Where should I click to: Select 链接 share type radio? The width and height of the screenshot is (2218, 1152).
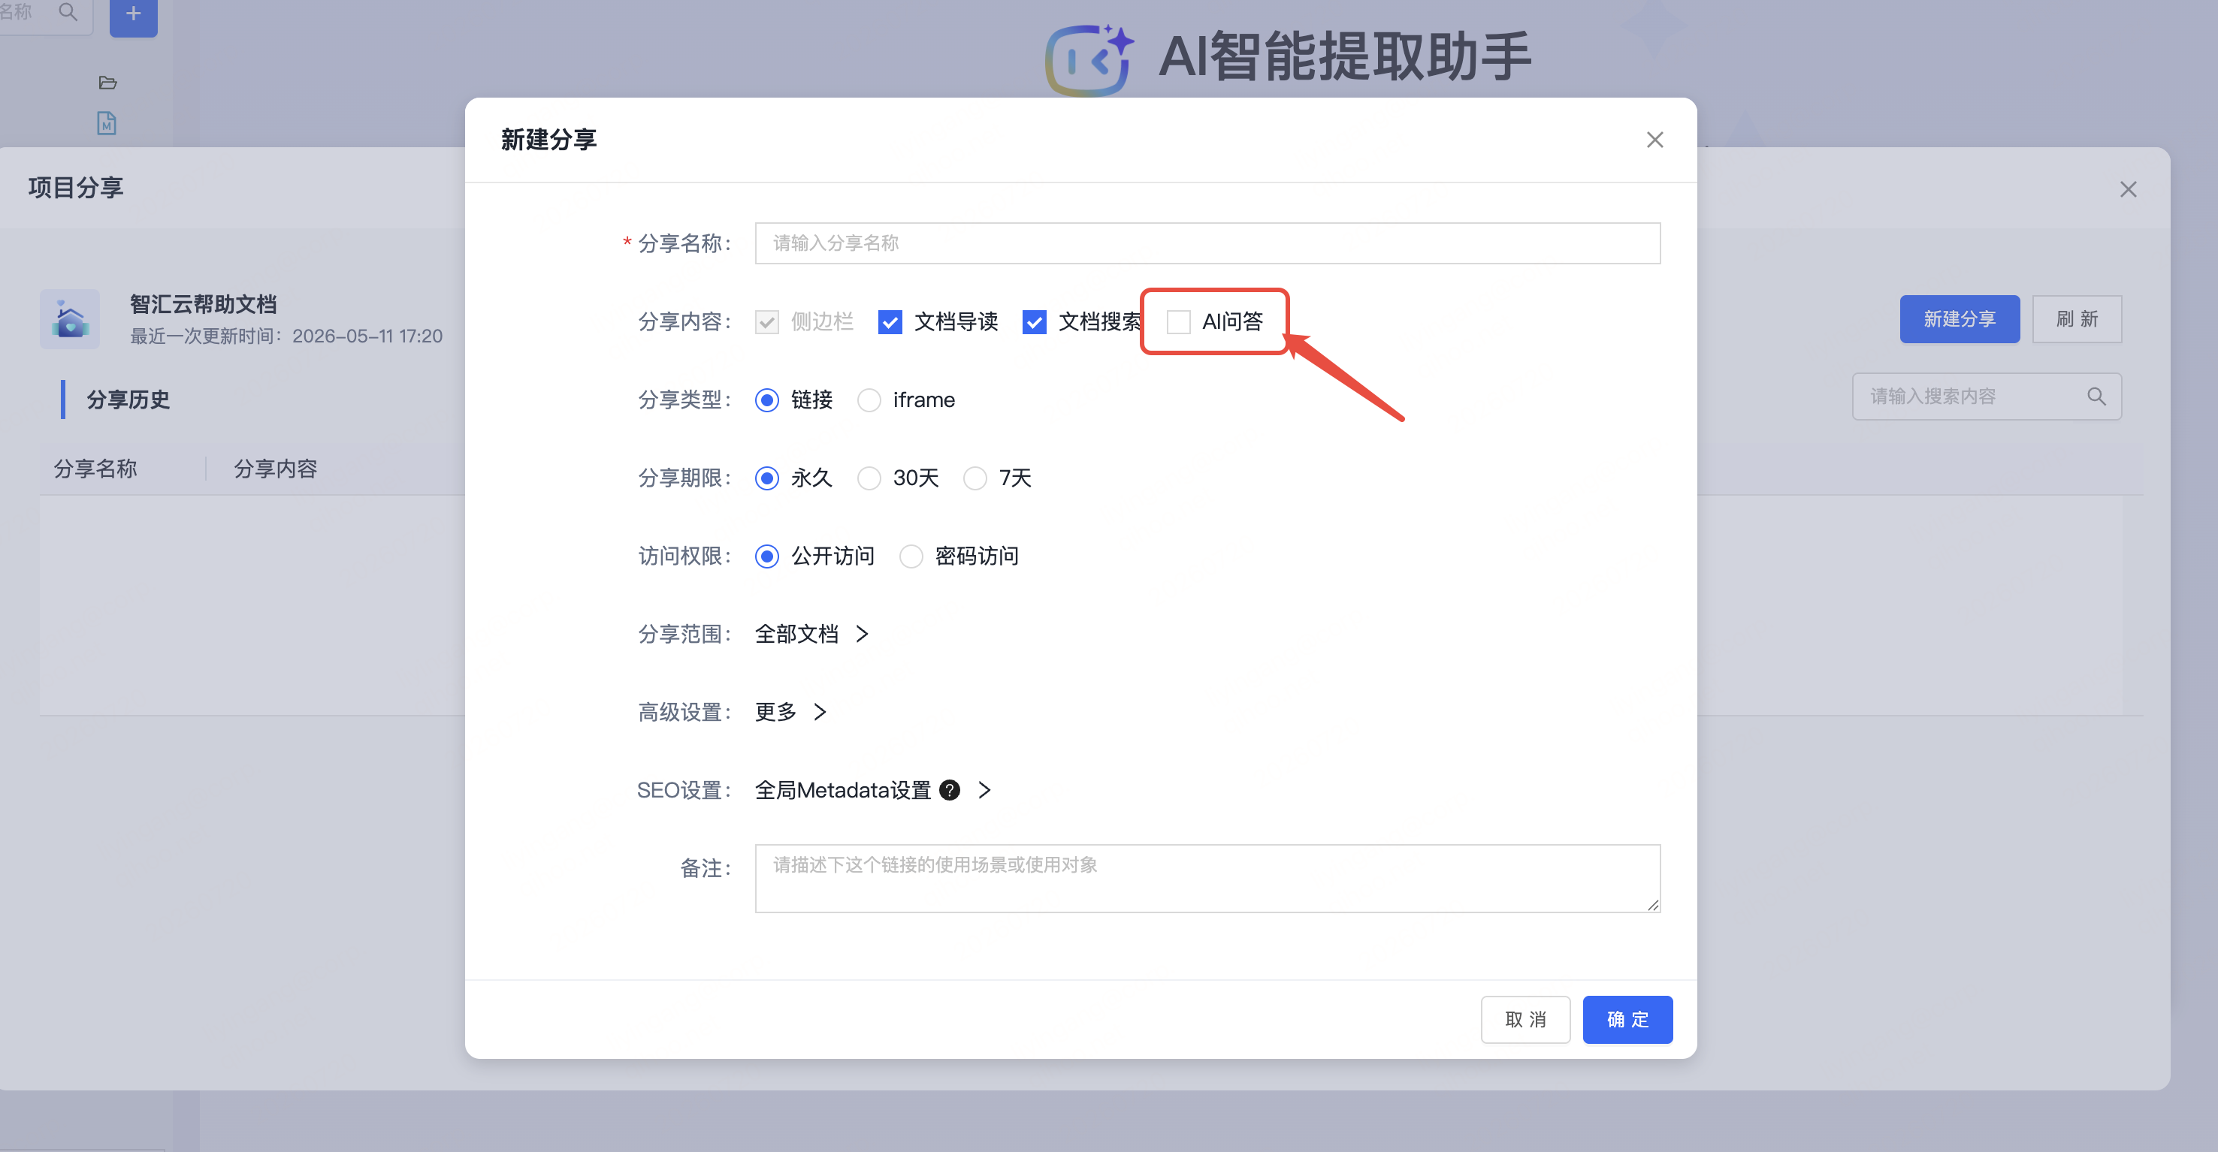coord(766,400)
